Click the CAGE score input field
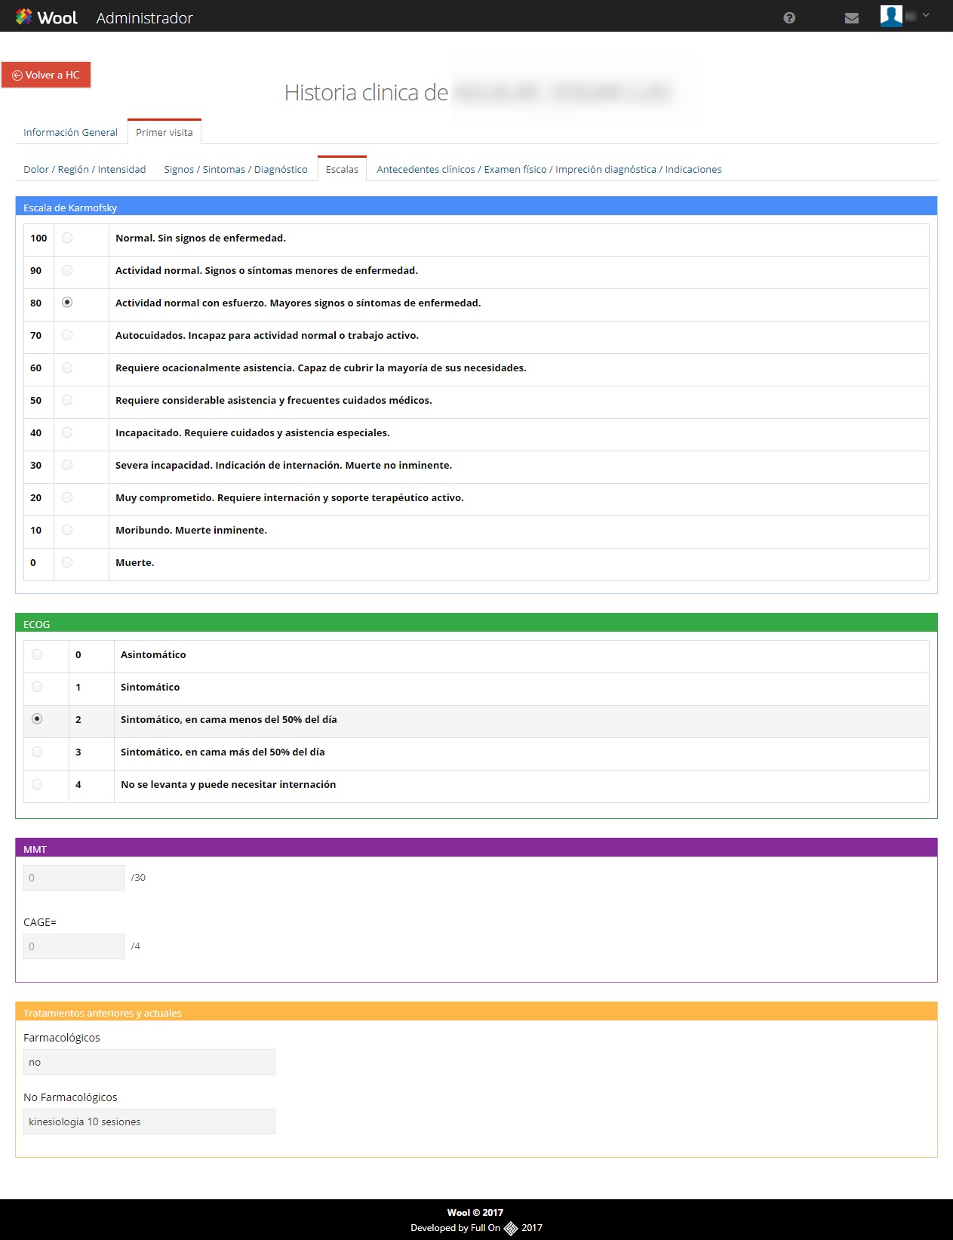The width and height of the screenshot is (953, 1240). (x=74, y=946)
